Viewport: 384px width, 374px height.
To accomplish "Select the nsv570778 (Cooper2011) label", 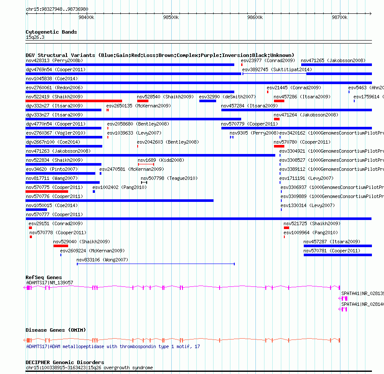I will (58, 233).
